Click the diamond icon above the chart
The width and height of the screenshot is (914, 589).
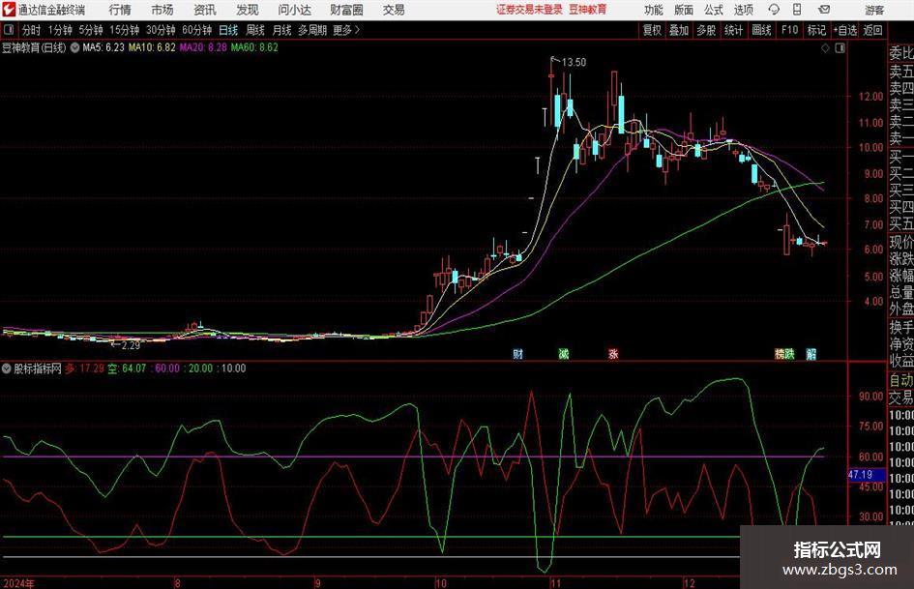coord(825,48)
